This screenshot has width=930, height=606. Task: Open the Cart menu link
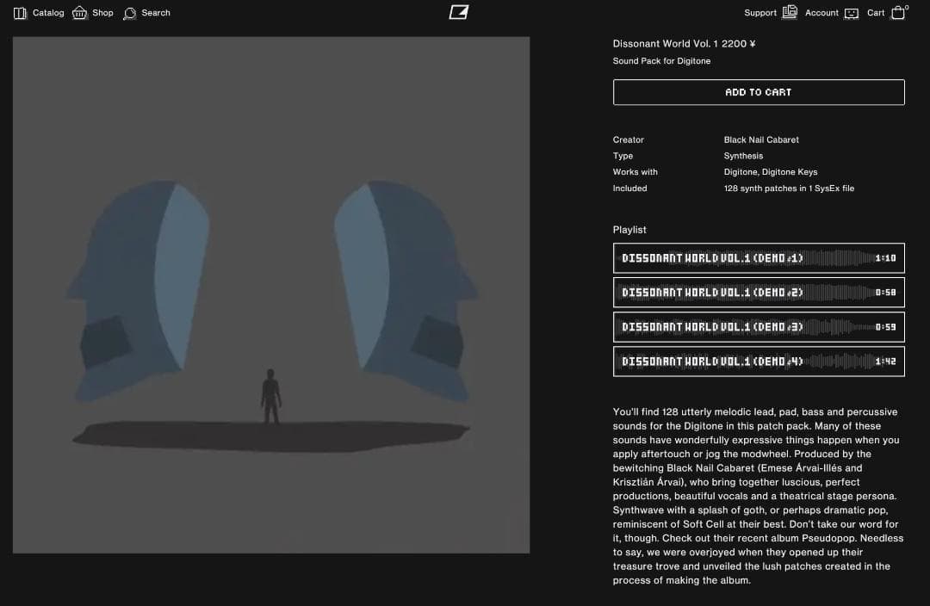pos(876,12)
